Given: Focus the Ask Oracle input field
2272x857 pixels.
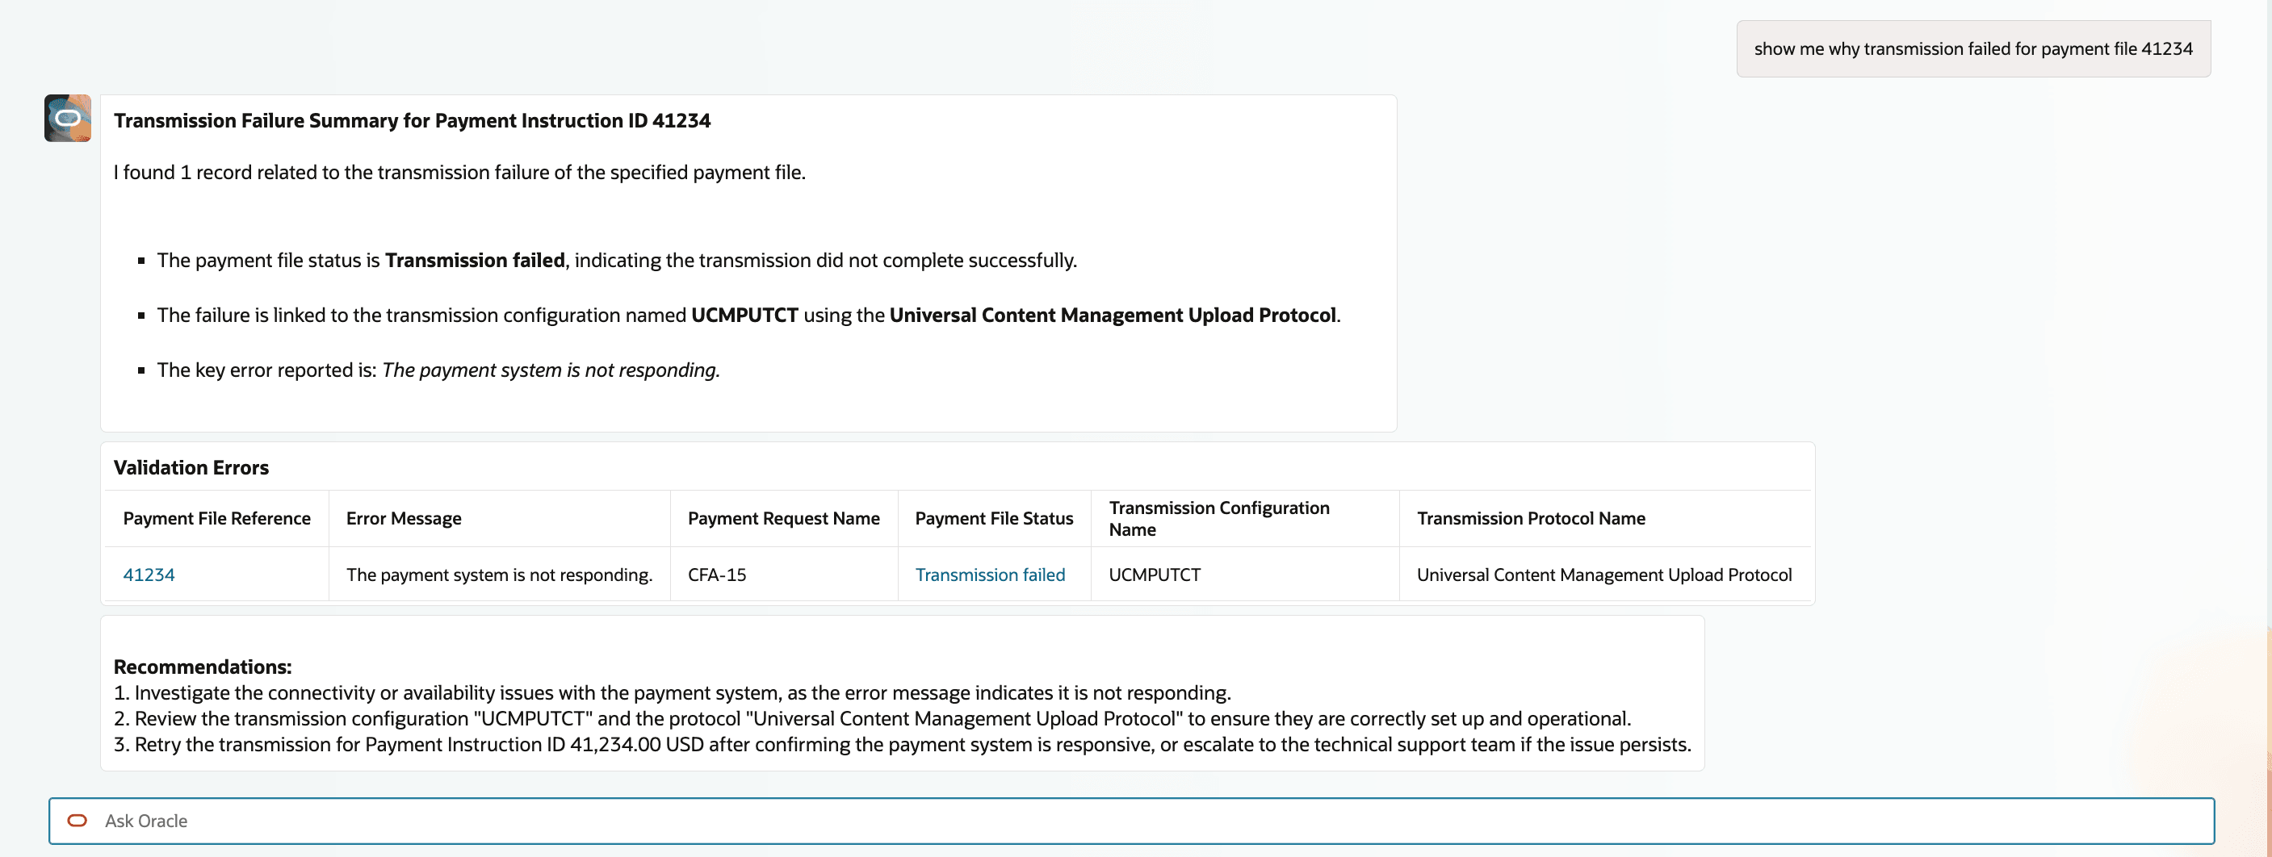Looking at the screenshot, I should point(1132,821).
